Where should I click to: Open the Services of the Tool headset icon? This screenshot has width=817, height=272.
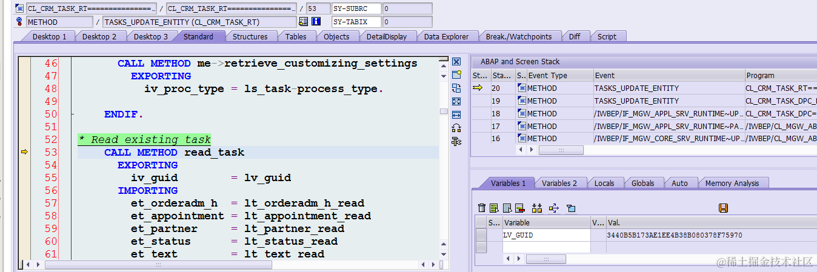point(456,128)
